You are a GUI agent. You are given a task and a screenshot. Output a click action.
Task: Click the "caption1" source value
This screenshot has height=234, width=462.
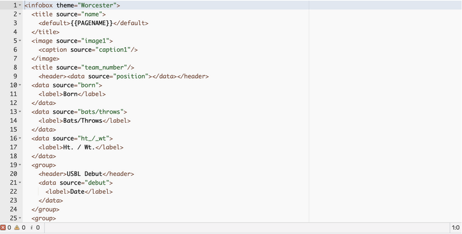point(113,49)
